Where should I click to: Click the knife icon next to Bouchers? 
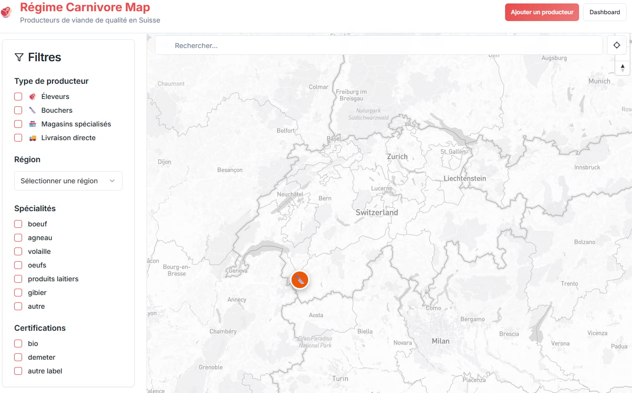click(x=33, y=110)
